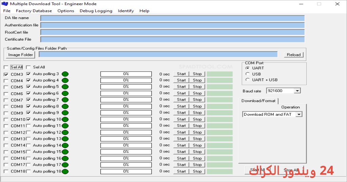
Task: Switch to the Download/Format tab
Action: [x=258, y=101]
